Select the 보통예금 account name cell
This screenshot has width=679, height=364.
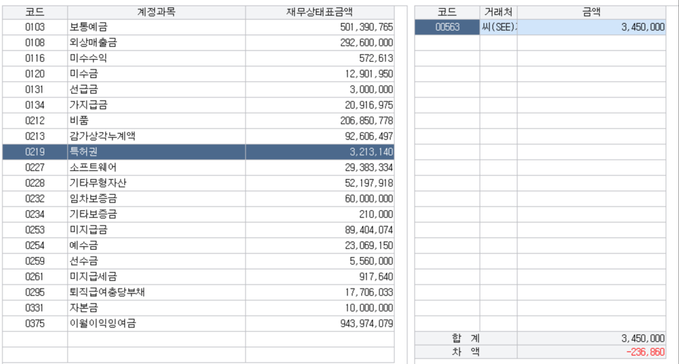pyautogui.click(x=89, y=27)
